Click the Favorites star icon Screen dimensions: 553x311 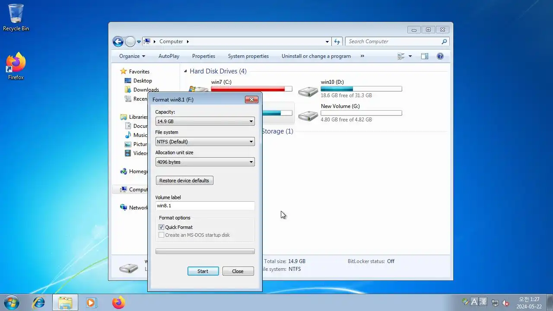point(124,71)
